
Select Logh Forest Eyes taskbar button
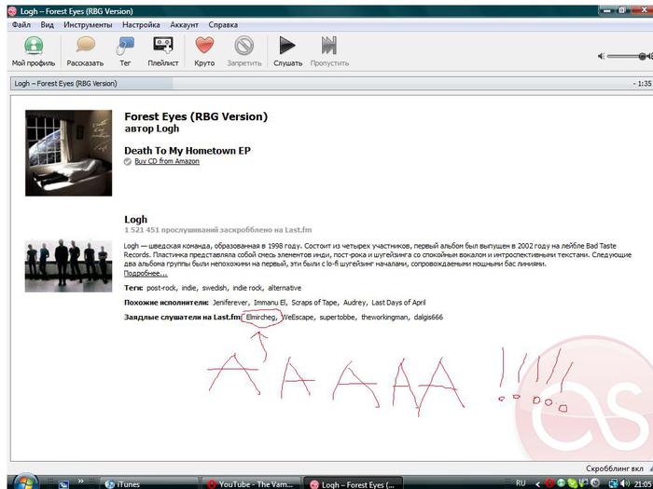coord(354,484)
